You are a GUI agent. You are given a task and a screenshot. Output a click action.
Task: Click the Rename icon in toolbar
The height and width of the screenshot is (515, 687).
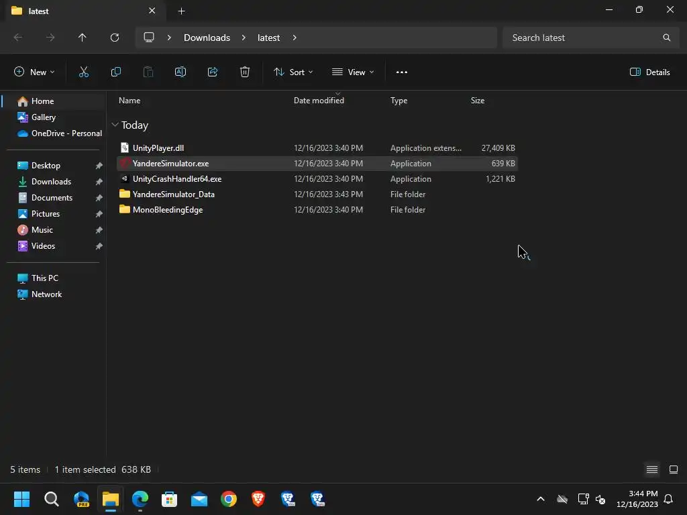click(x=180, y=72)
